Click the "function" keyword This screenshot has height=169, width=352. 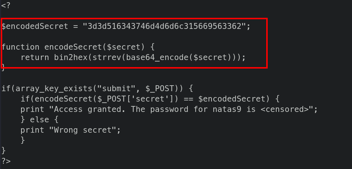point(21,47)
